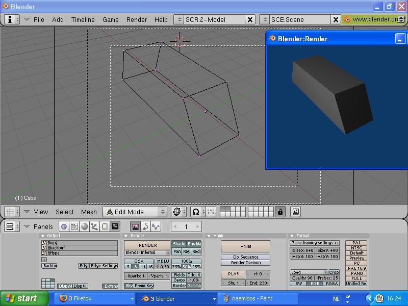
Task: Open Game framing settings
Action: [x=315, y=243]
